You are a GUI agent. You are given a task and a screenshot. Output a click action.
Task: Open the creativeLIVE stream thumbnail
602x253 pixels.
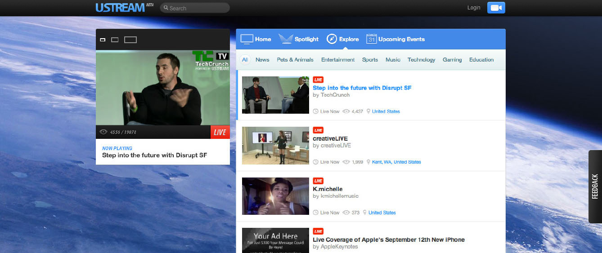(275, 146)
